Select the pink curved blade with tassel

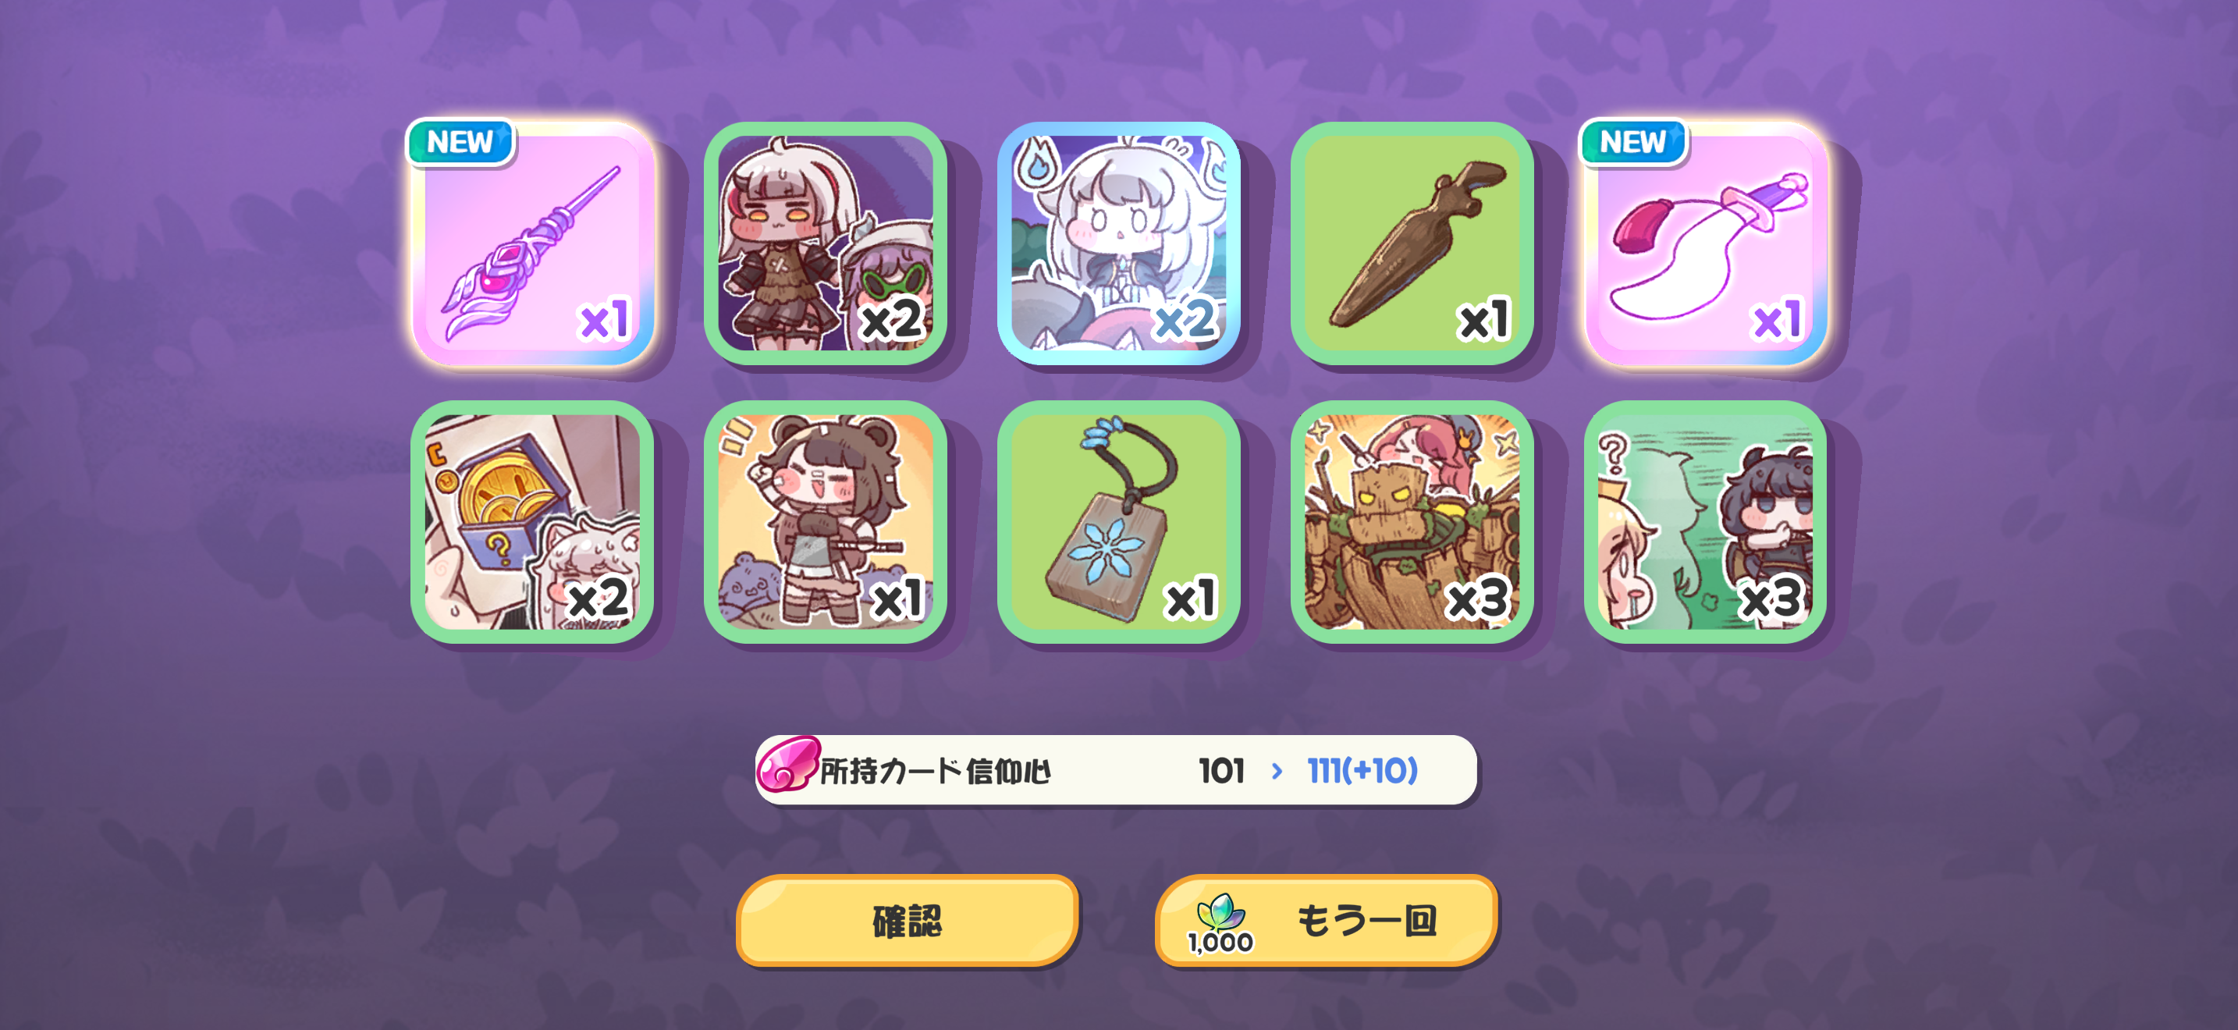1706,243
